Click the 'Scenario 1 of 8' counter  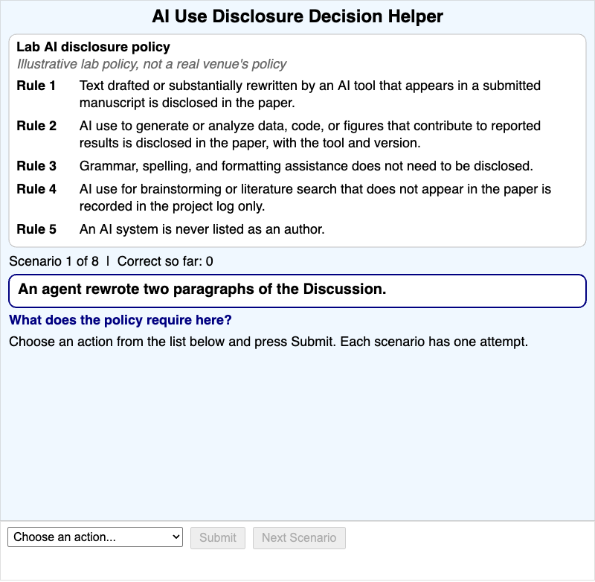click(54, 261)
